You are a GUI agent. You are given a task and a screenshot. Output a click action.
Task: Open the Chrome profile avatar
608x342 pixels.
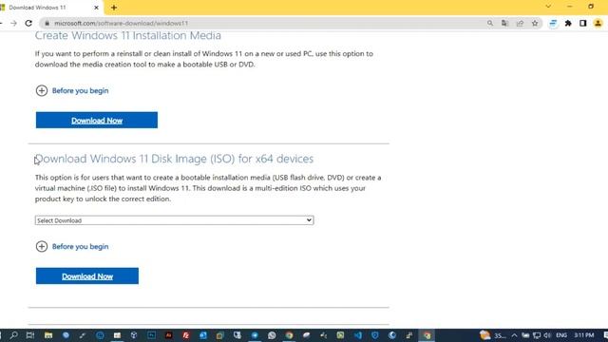598,23
